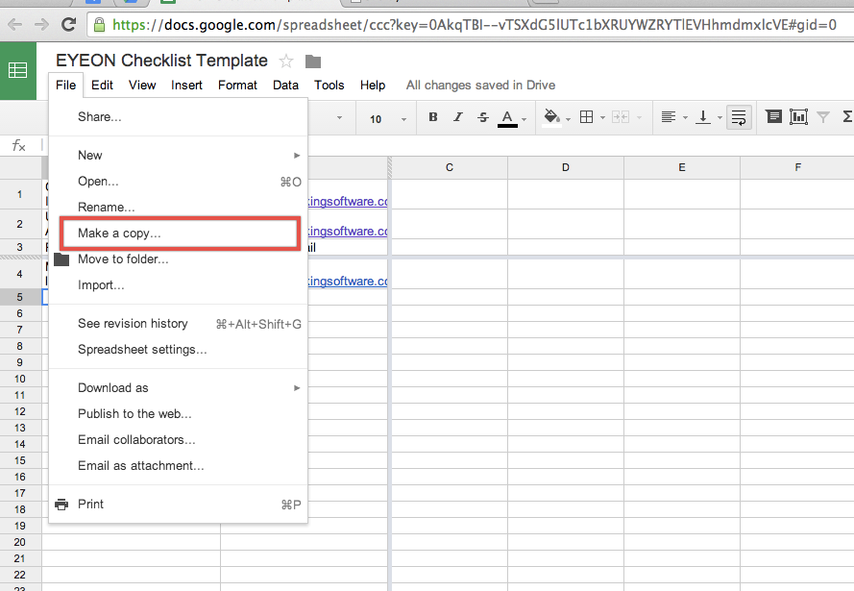Select Make a copy... menu item

[x=180, y=234]
